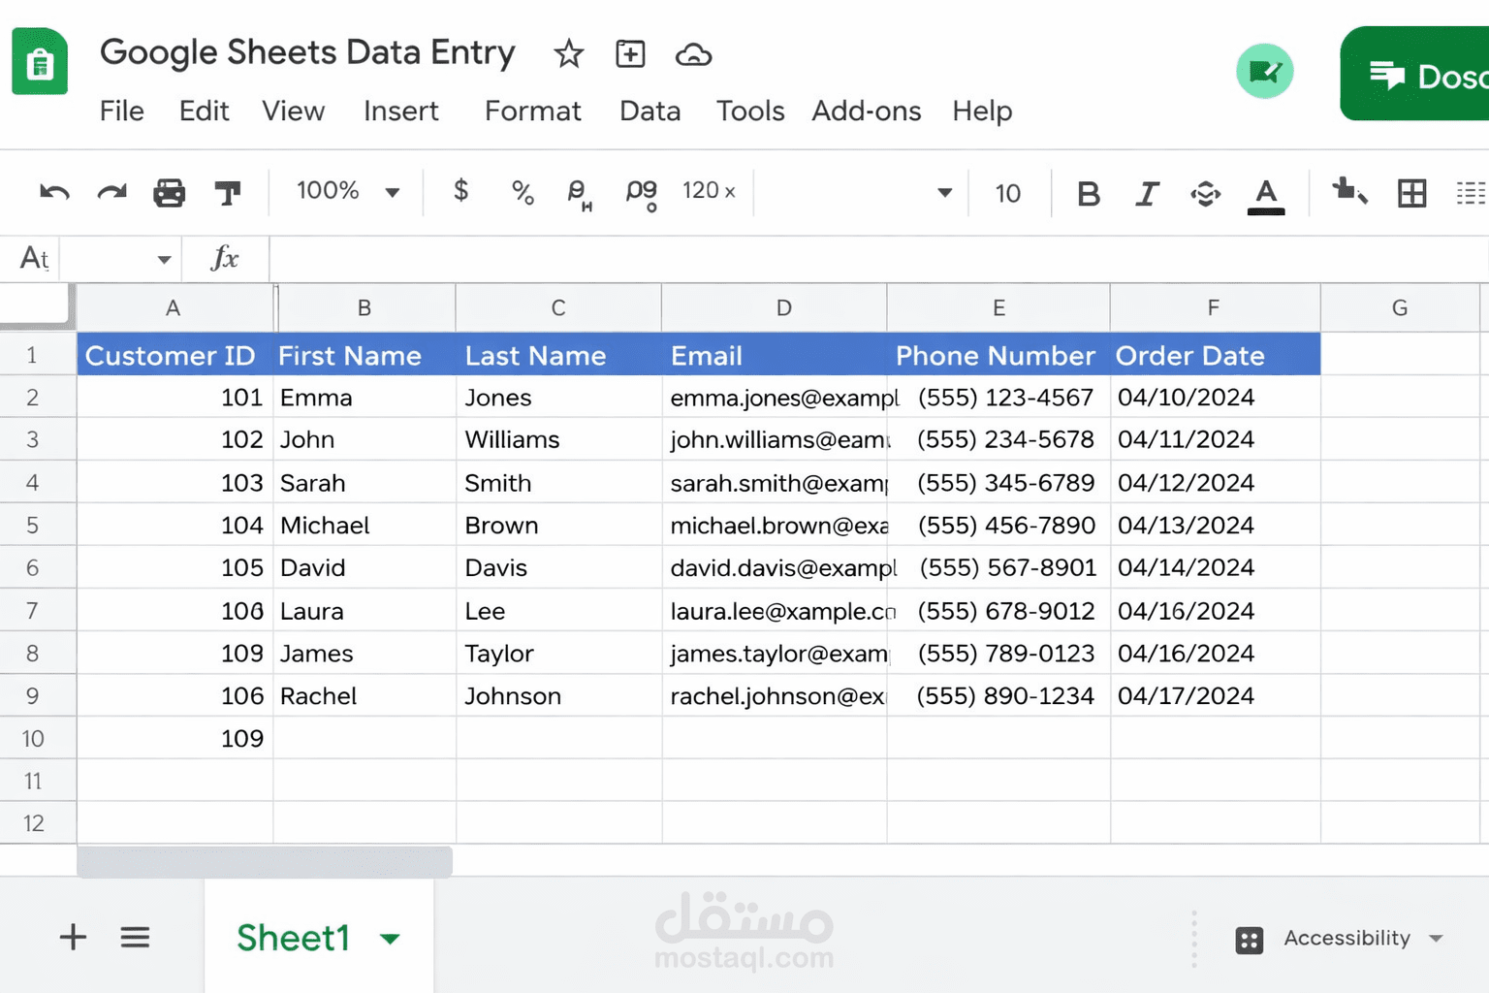
Task: Click the cloud save status icon
Action: pos(693,54)
